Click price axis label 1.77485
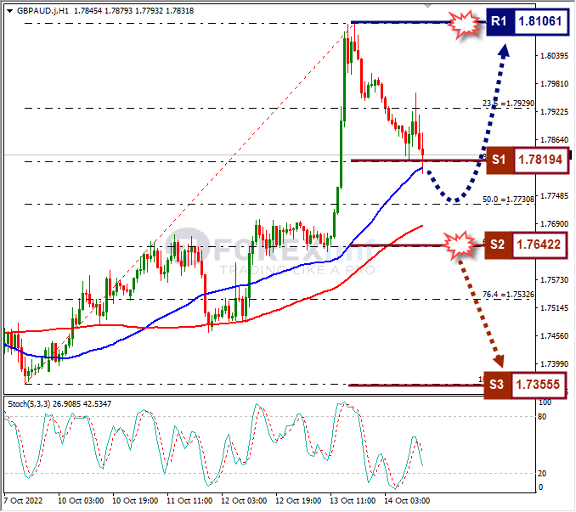The width and height of the screenshot is (576, 512). [554, 195]
